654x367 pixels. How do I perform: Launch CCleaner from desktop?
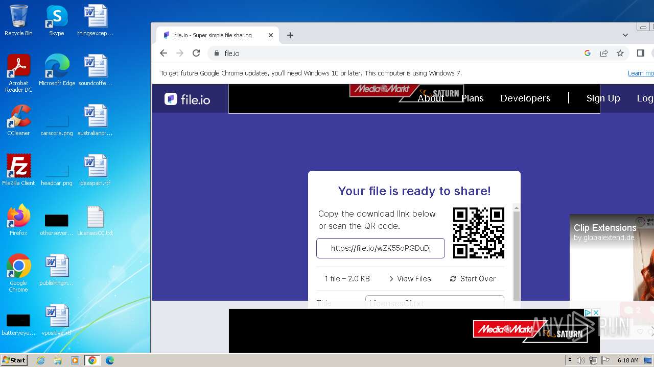click(x=18, y=120)
